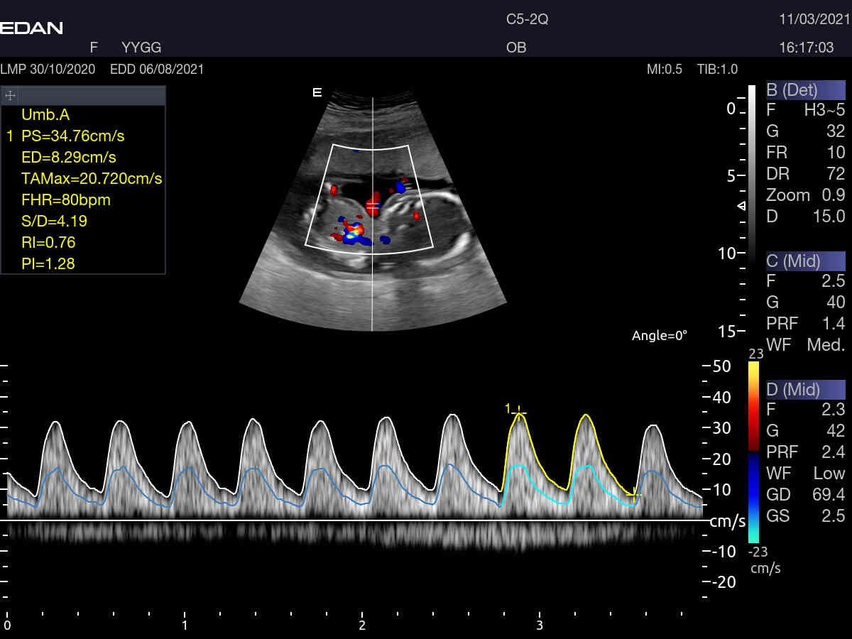Click the Zoom 0.9 parameter
The image size is (852, 639).
pyautogui.click(x=805, y=195)
